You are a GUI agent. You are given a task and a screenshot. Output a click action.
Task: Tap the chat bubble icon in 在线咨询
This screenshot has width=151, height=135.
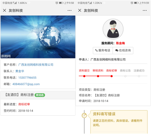coord(117,50)
